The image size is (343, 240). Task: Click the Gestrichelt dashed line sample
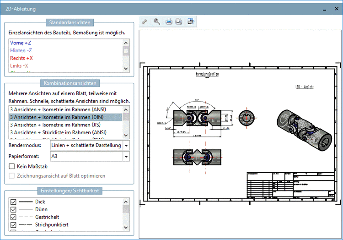pyautogui.click(x=26, y=217)
